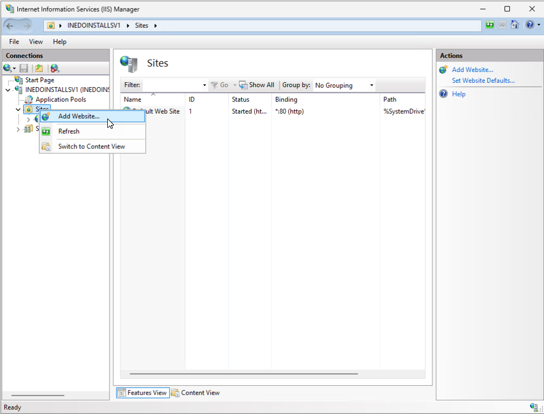Open the help icon's dropdown arrow in address toolbar
The image size is (544, 414).
tap(539, 25)
